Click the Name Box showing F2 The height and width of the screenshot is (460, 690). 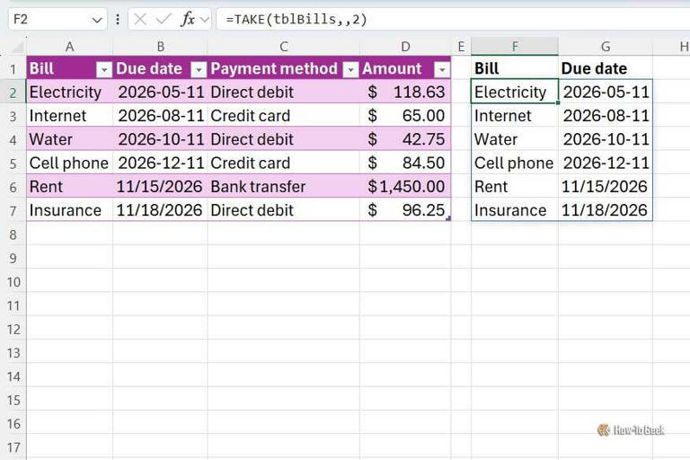coord(57,20)
